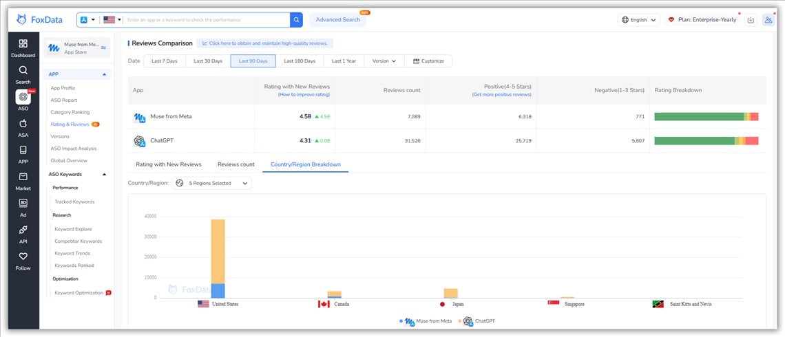Image resolution: width=785 pixels, height=337 pixels.
Task: Open Tracked Keywords in sidebar
Action: [x=74, y=202]
